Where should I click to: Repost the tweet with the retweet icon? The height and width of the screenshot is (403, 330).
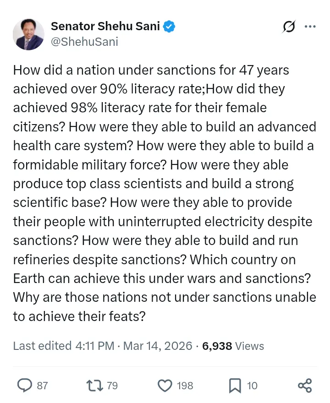pyautogui.click(x=94, y=386)
